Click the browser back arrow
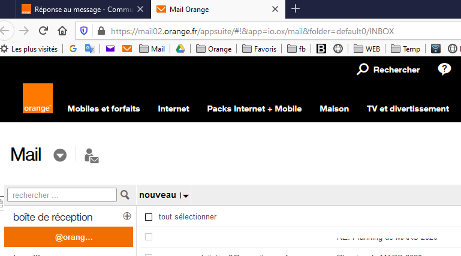Image resolution: width=461 pixels, height=256 pixels. click(4, 31)
